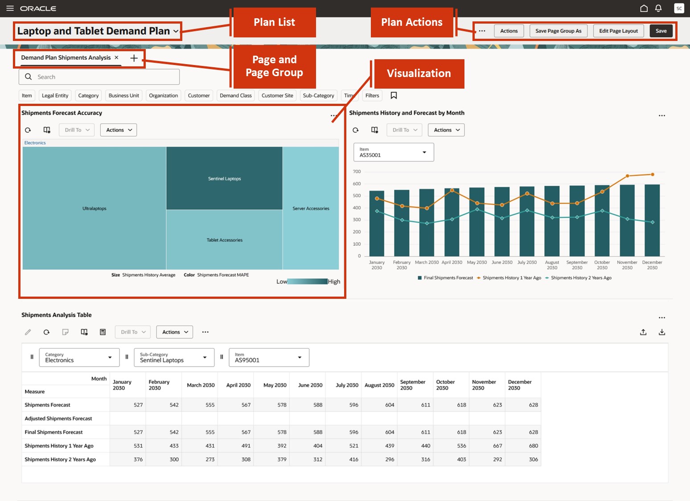
Task: Open the Item AS95001 dropdown
Action: 269,358
